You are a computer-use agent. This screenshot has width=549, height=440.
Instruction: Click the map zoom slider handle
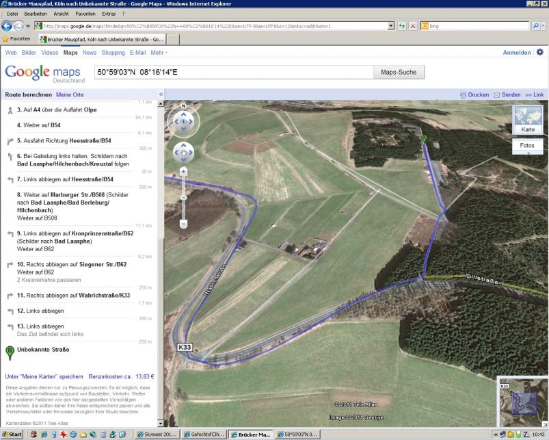pos(183,198)
